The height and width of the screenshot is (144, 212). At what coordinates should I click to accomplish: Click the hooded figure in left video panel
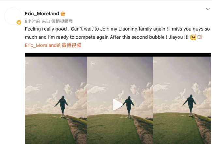click(62, 107)
